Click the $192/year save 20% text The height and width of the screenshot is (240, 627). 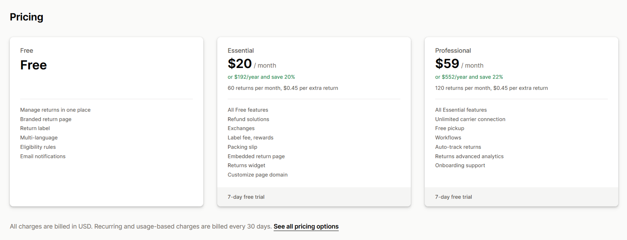261,77
